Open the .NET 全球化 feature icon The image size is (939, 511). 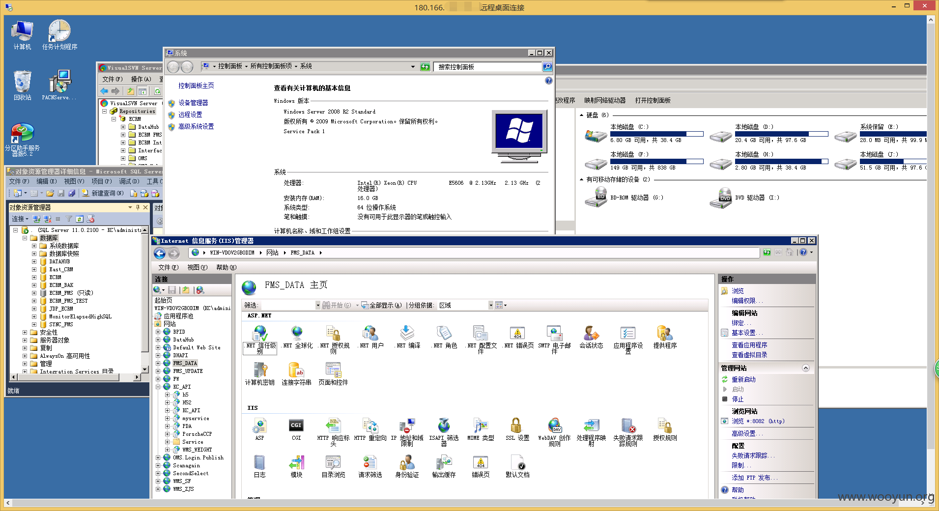(297, 338)
